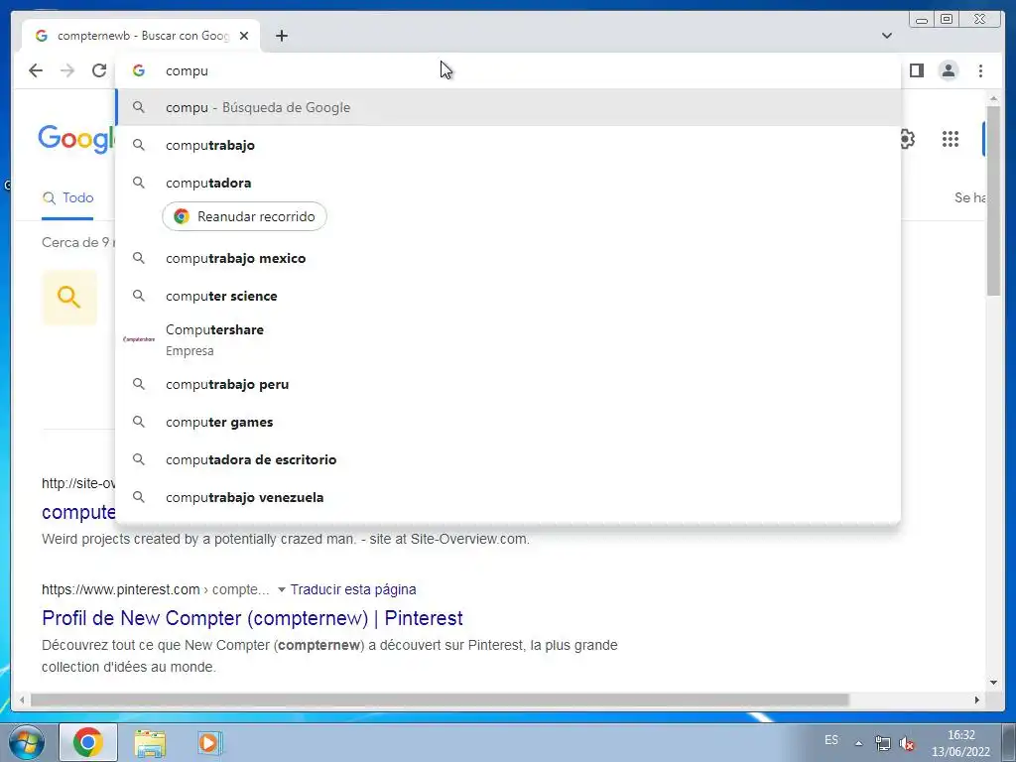This screenshot has height=762, width=1016.
Task: Click the vertical scrollbar down arrow
Action: (x=993, y=683)
